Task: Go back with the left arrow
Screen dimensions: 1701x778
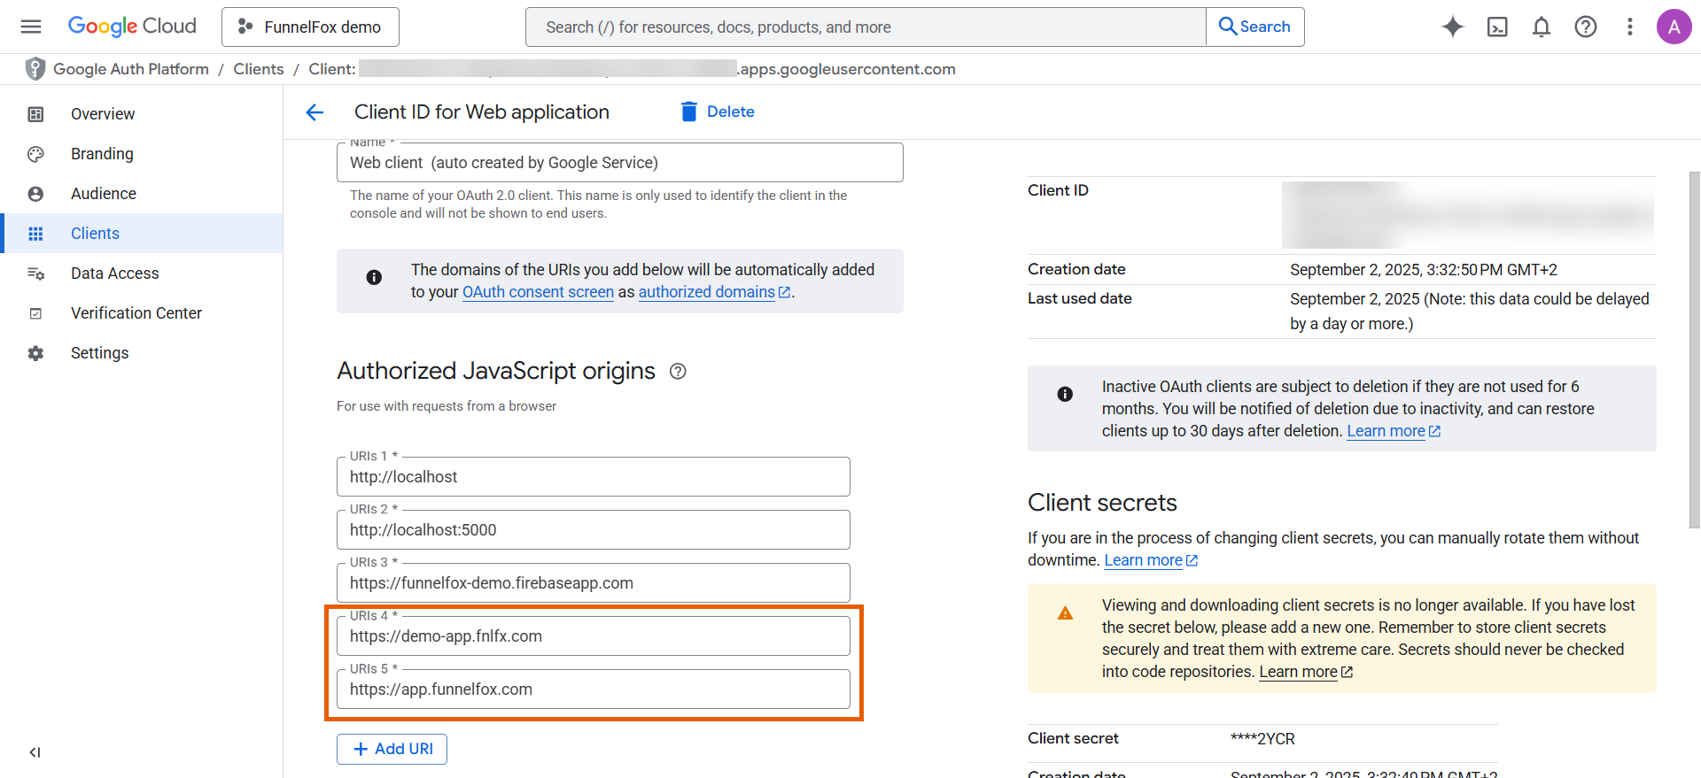Action: click(315, 112)
